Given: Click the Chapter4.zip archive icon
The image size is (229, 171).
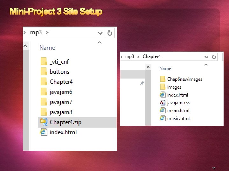Looking at the screenshot, I should click(44, 122).
